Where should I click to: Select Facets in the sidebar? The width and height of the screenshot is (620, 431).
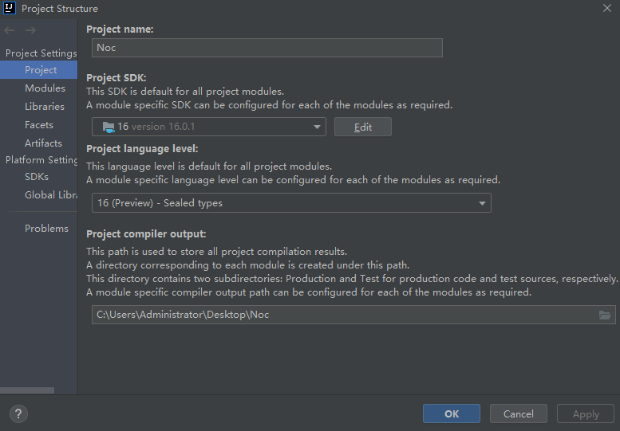pos(38,125)
